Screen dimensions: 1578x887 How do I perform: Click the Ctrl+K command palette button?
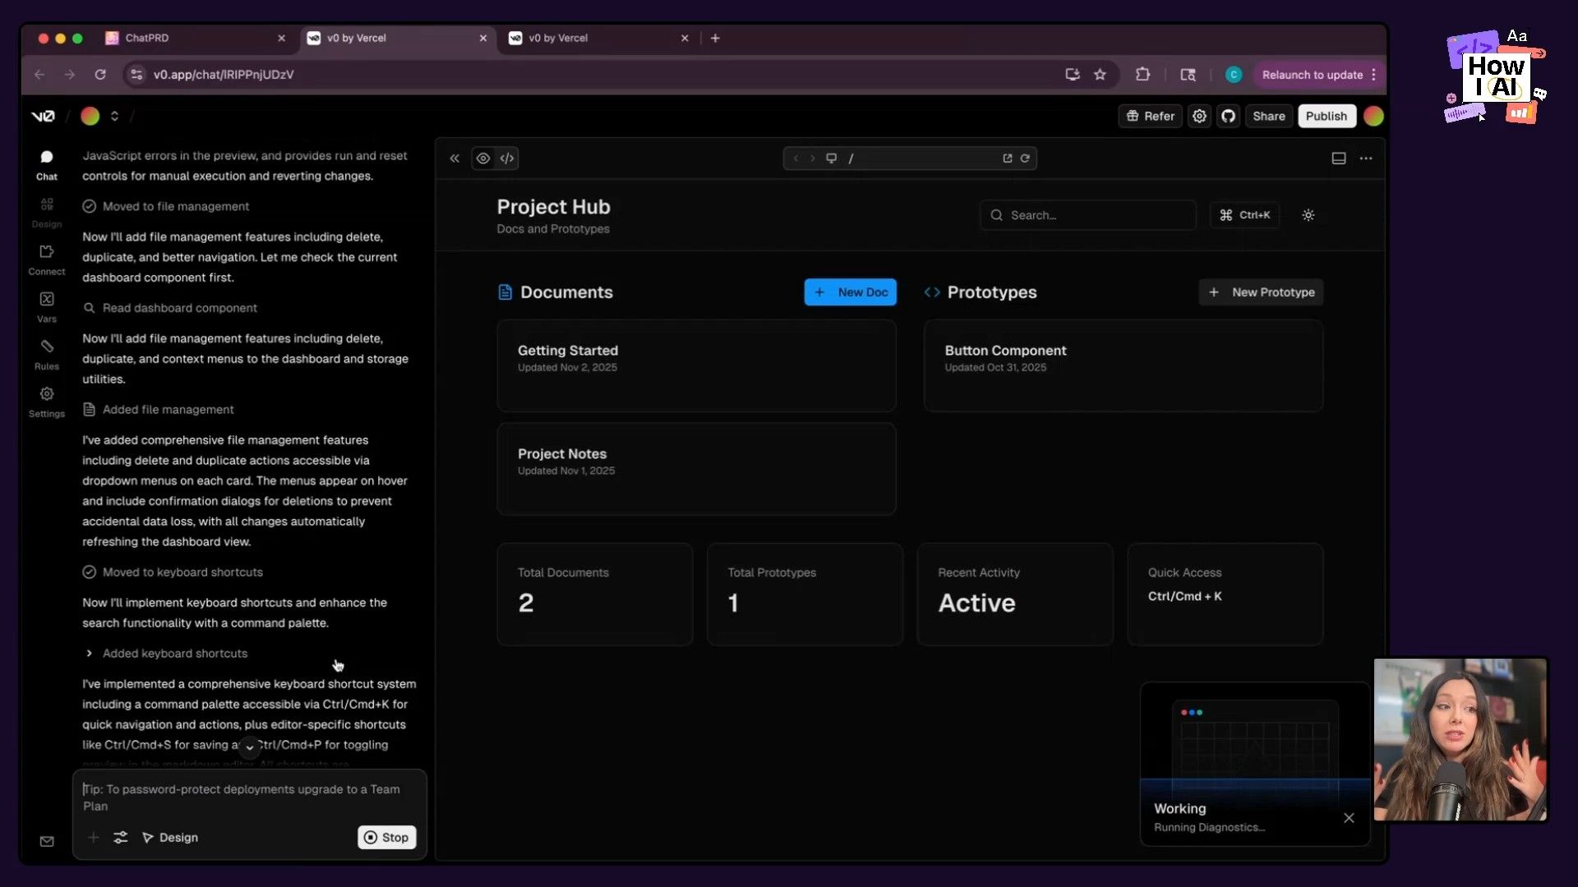tap(1244, 215)
